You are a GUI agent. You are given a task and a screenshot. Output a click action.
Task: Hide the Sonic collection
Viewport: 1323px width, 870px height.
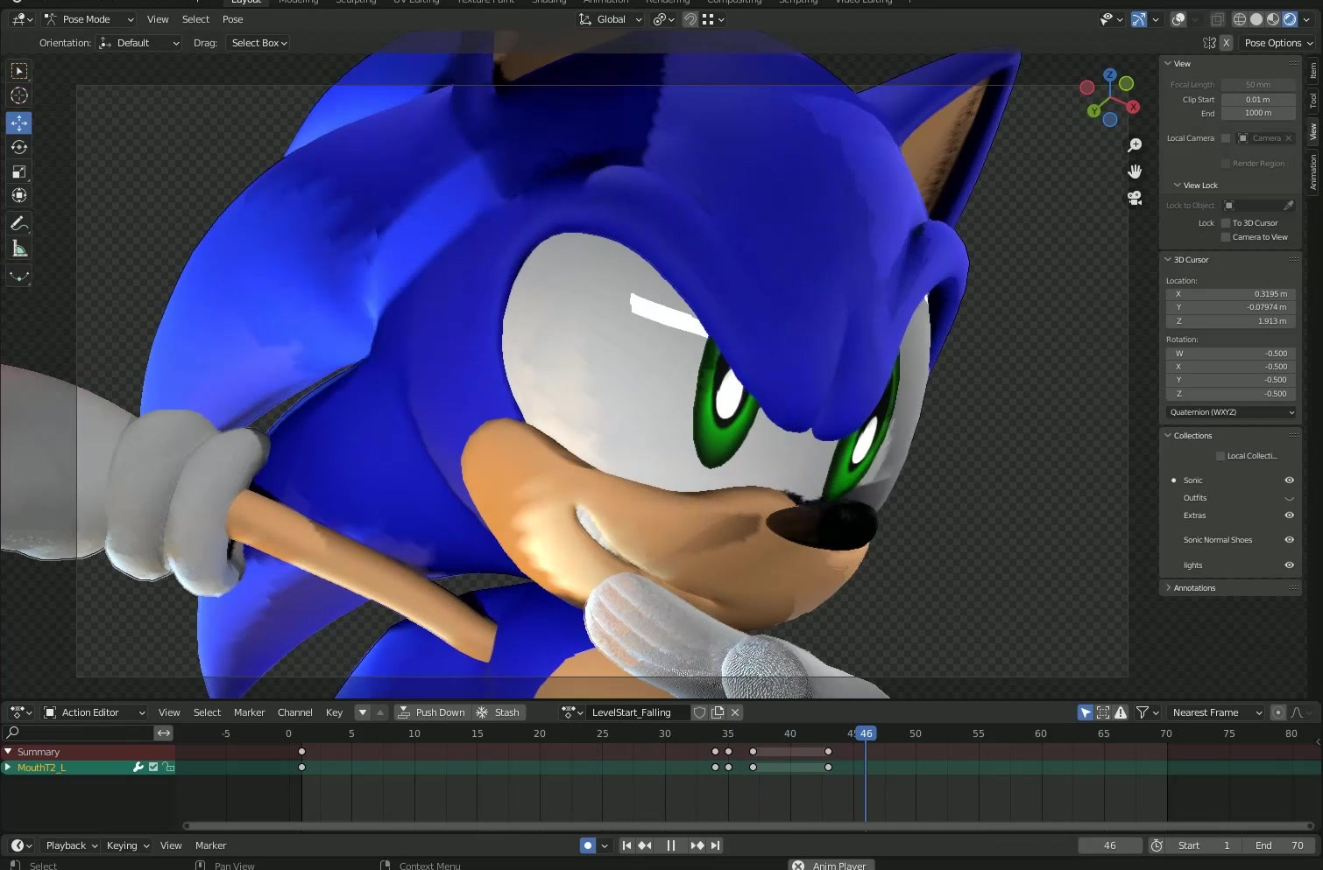(x=1289, y=481)
